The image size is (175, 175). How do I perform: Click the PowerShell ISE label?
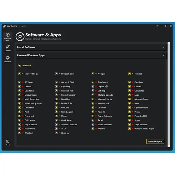(141, 116)
